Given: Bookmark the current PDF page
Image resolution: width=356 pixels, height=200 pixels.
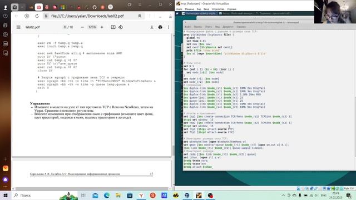Looking at the screenshot, I should coord(140,16).
